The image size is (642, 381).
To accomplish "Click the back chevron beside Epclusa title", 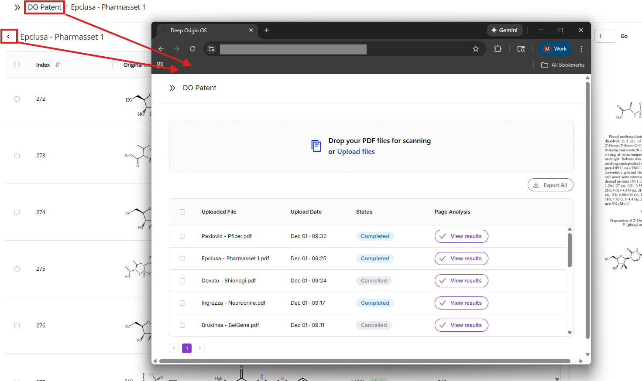I will click(x=9, y=37).
